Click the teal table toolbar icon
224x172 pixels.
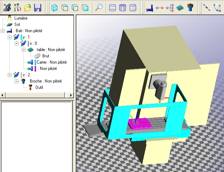[180, 8]
